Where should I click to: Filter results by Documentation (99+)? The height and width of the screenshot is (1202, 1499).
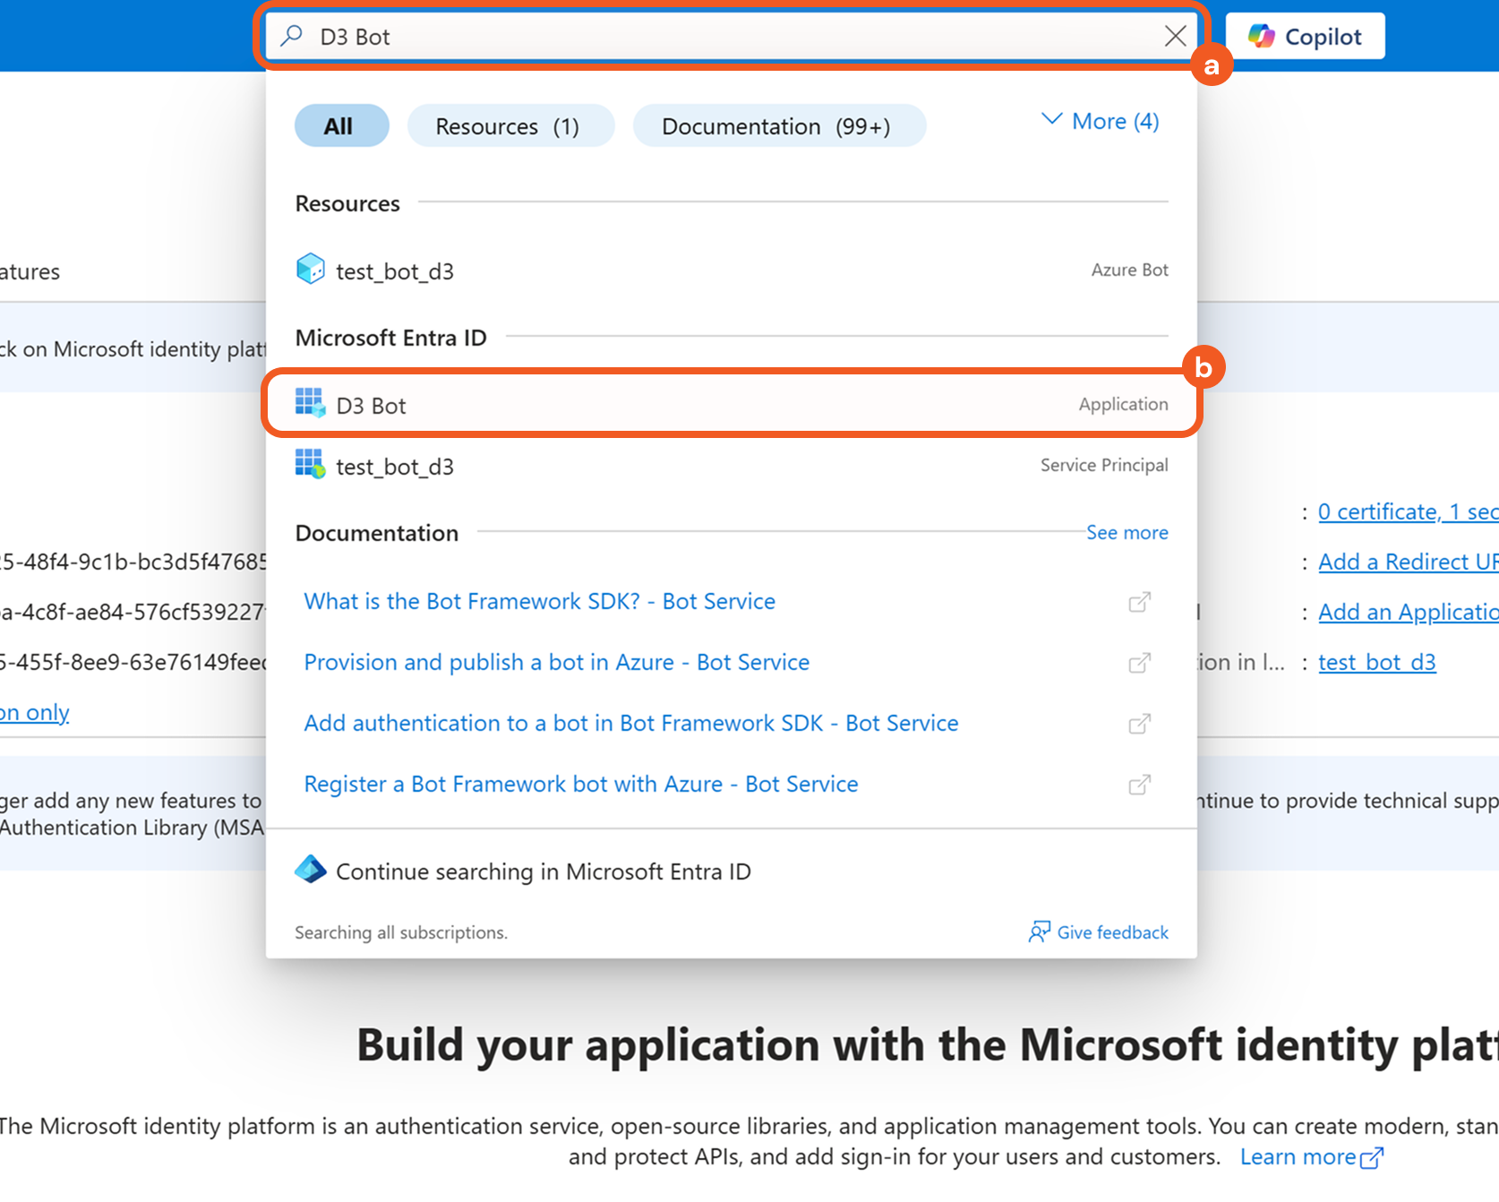[778, 126]
